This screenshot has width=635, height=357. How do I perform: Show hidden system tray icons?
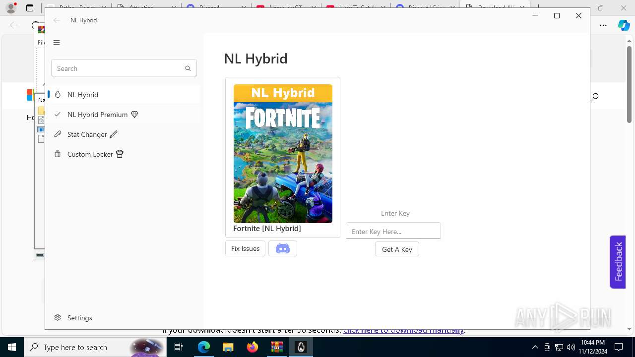(x=535, y=347)
